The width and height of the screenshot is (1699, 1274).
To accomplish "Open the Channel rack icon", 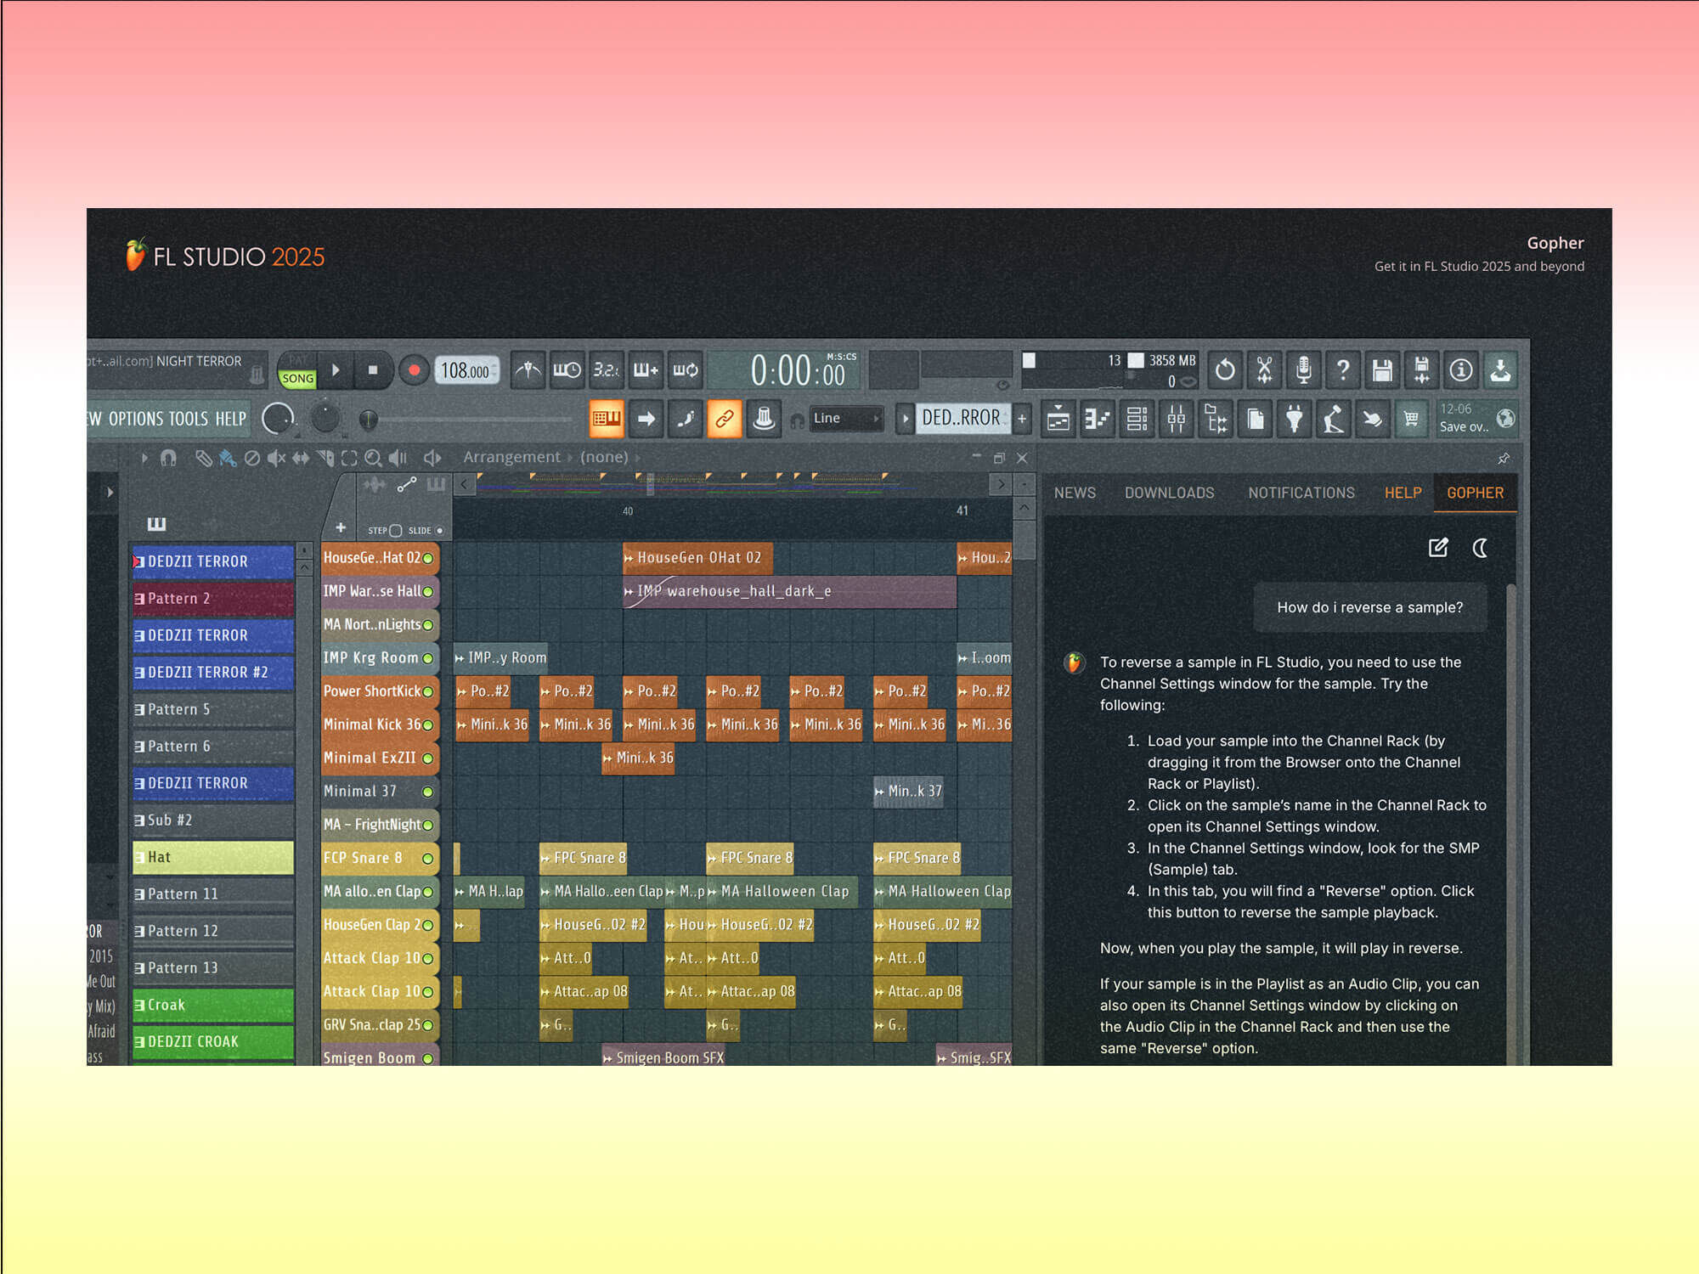I will 1137,419.
